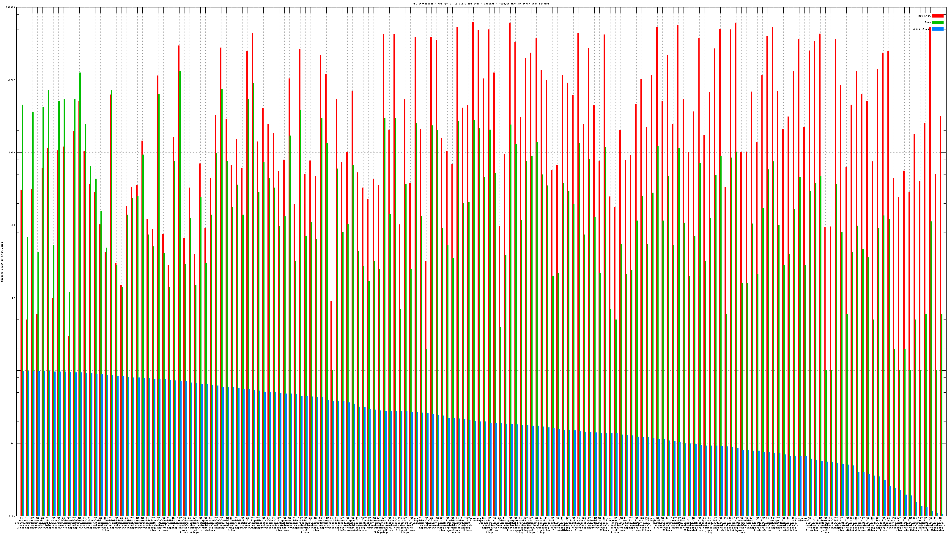Image resolution: width=951 pixels, height=535 pixels.
Task: Click the 100 y-axis tick label
Action: (x=12, y=225)
